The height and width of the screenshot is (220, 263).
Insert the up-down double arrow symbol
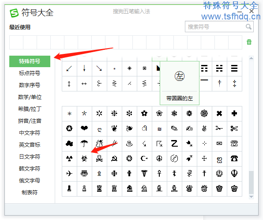click(69, 83)
